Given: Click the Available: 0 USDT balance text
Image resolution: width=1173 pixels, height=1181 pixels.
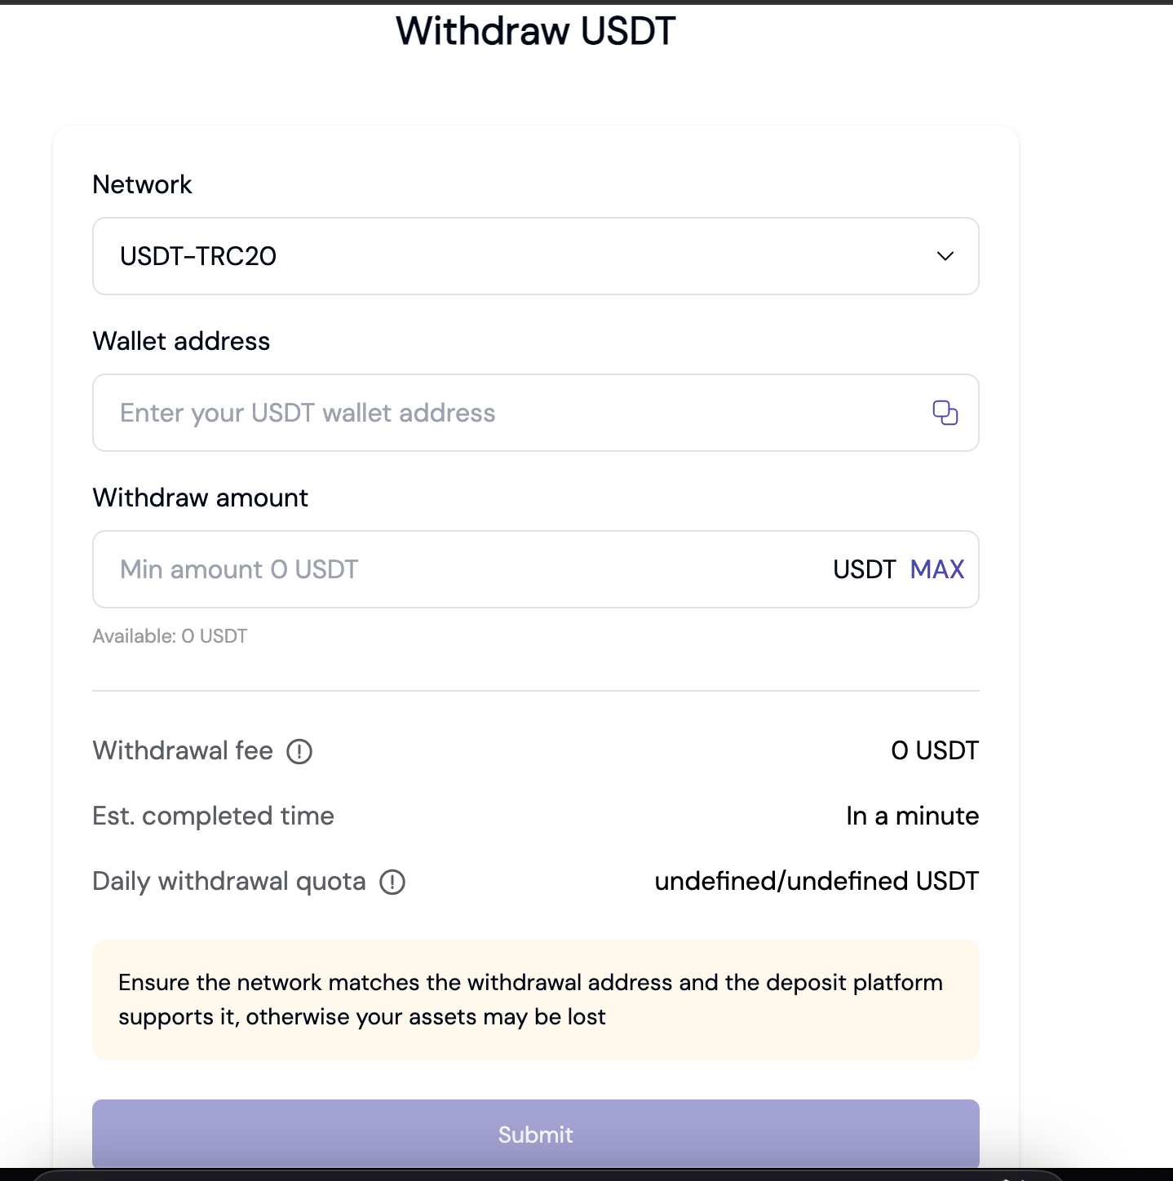Looking at the screenshot, I should 170,636.
